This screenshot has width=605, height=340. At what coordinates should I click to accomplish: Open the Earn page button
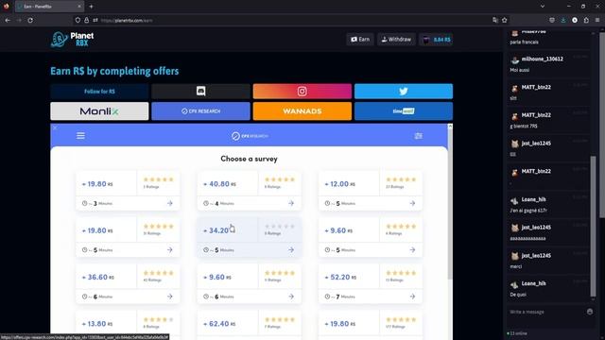pyautogui.click(x=360, y=40)
